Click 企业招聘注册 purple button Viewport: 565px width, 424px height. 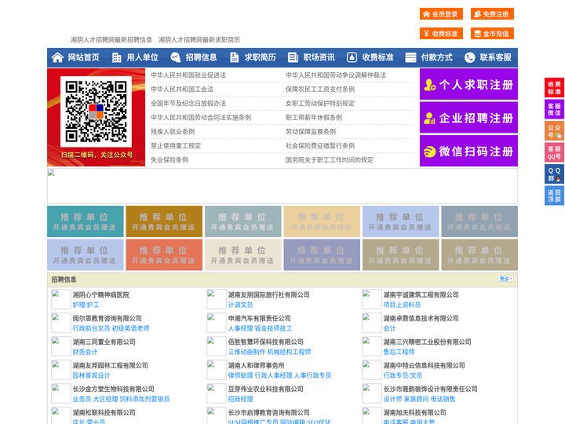pos(468,118)
